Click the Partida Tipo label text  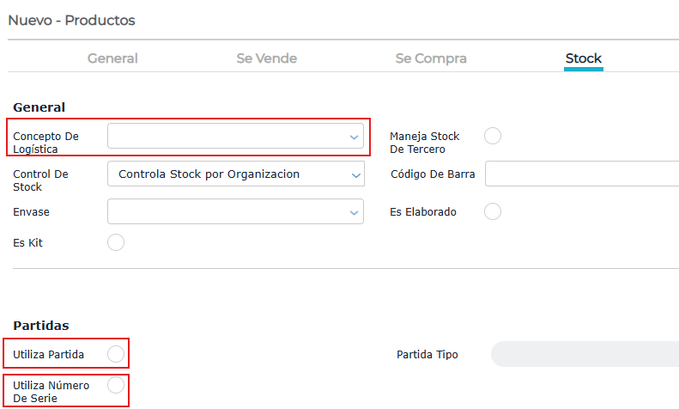[427, 354]
